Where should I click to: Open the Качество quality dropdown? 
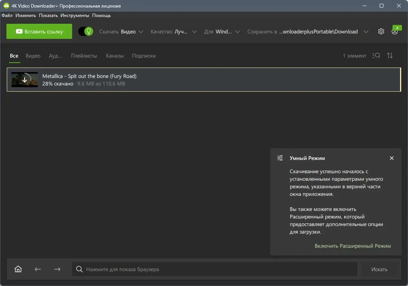point(173,32)
